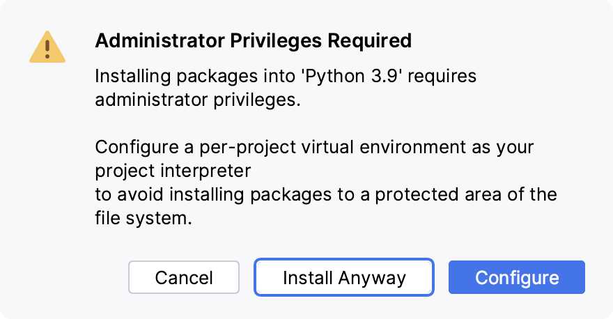Click the exclamation mark inside the warning icon
Viewport: 613px width, 319px height.
[x=47, y=48]
